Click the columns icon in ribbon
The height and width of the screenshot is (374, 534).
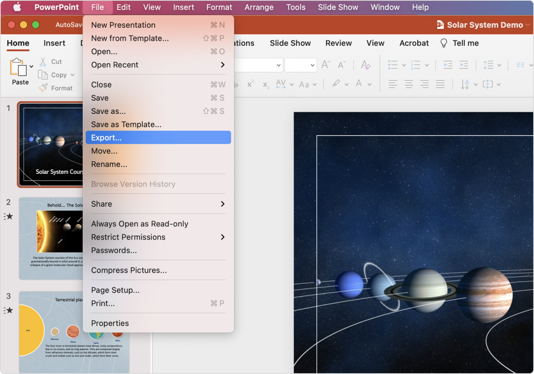pyautogui.click(x=520, y=65)
